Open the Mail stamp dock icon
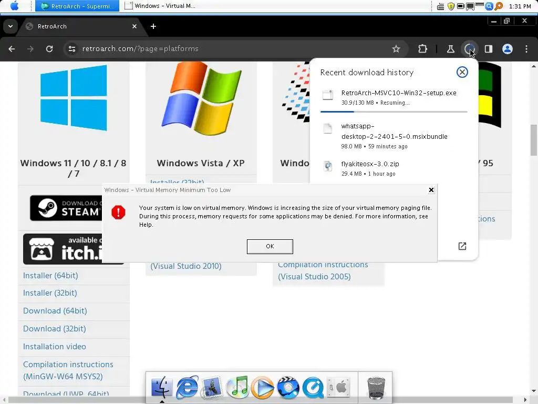Viewport: 538px width, 404px height. pos(212,388)
